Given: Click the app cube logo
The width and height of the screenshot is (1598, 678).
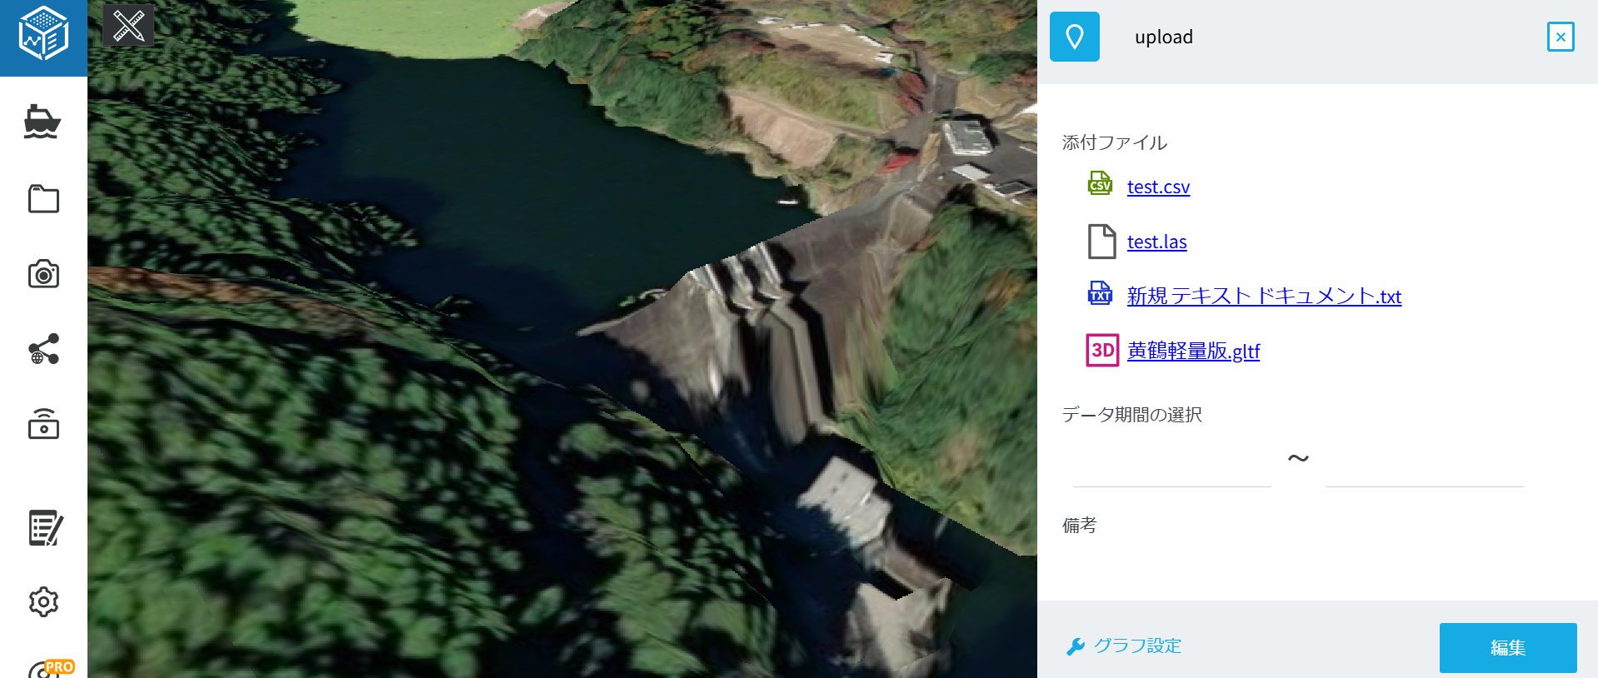Looking at the screenshot, I should pyautogui.click(x=43, y=35).
